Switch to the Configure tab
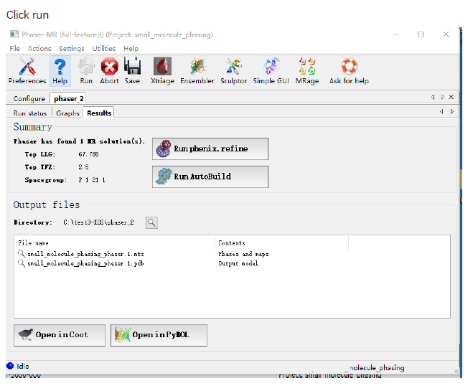The width and height of the screenshot is (468, 391). click(29, 98)
